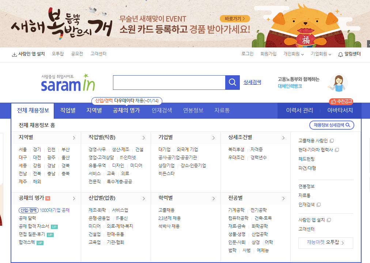Viewport: 370px width, 263px height.
Task: Click the magnifier search button
Action: (232, 83)
